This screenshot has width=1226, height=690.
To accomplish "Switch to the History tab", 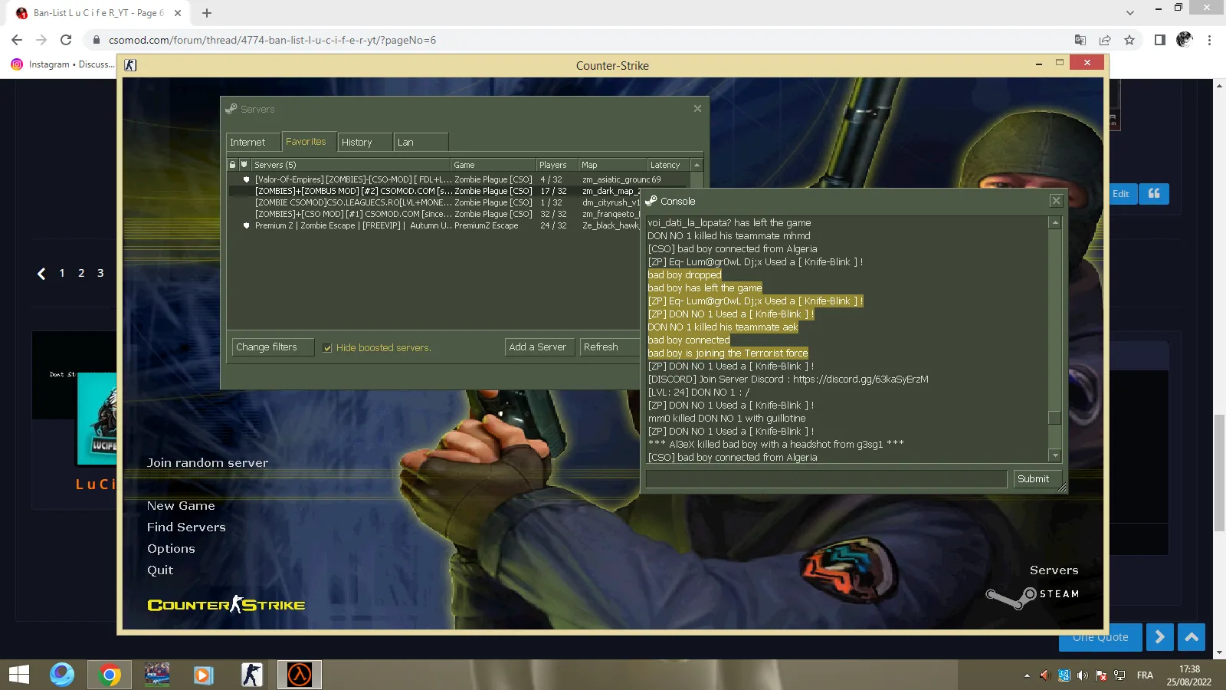I will tap(365, 142).
